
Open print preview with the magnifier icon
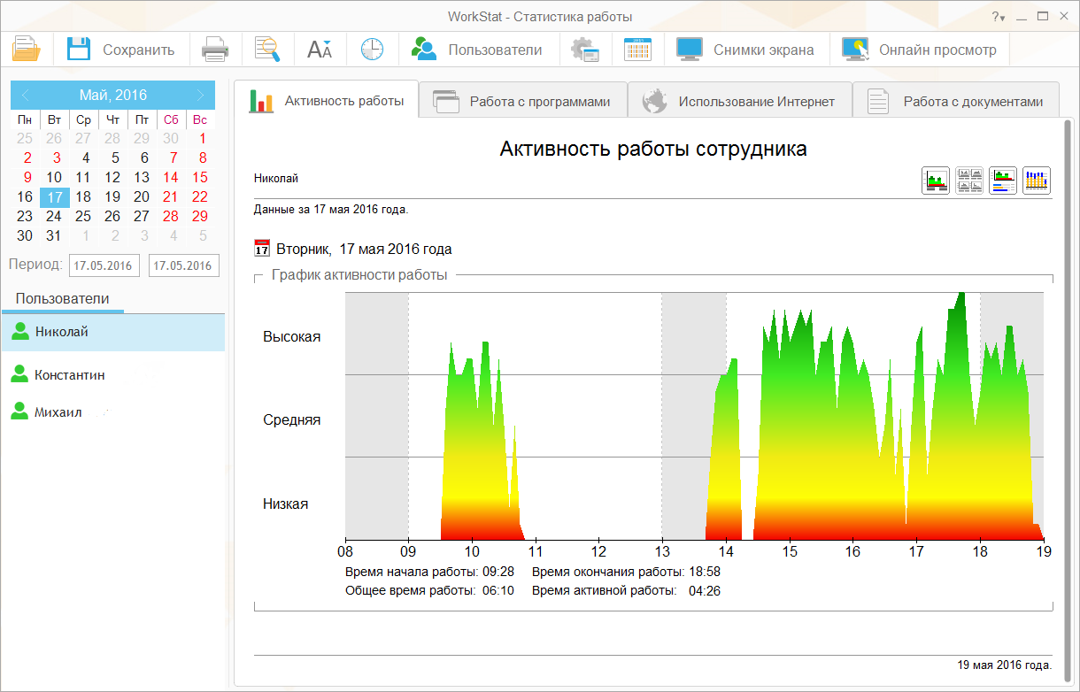(266, 50)
